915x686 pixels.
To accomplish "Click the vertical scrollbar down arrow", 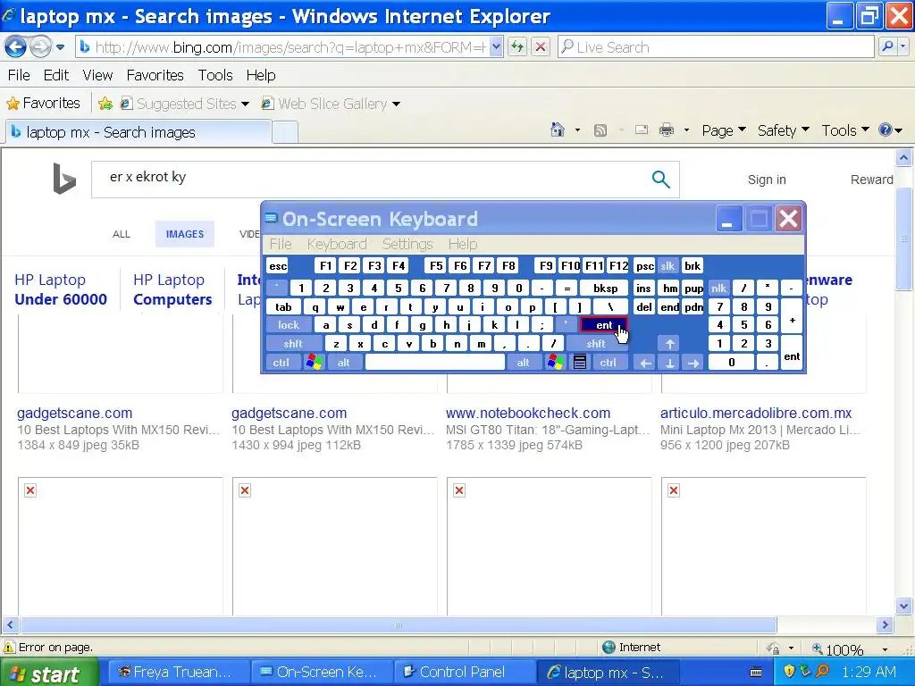I will pos(904,607).
